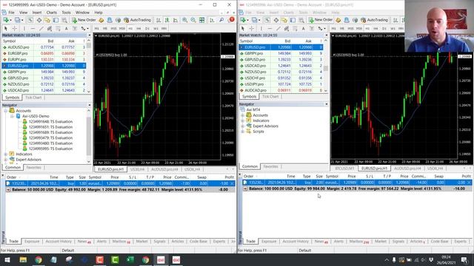This screenshot has width=474, height=266.
Task: Zoom in chart in left window
Action: (184, 20)
